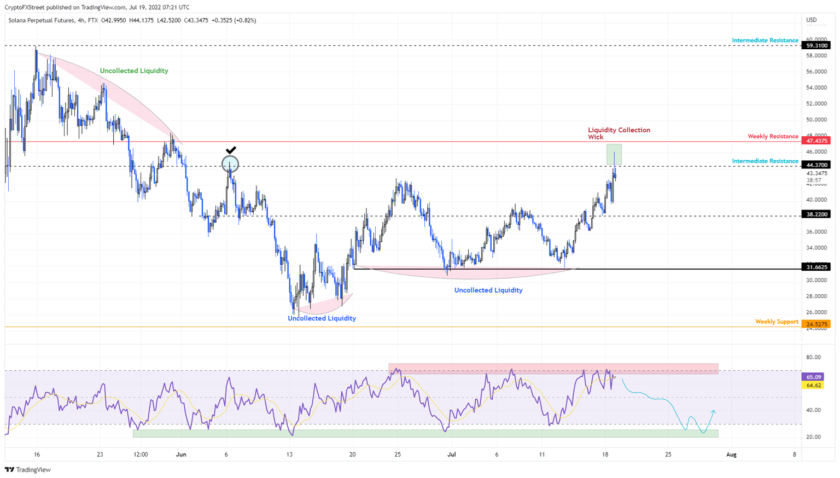
Task: Click the Jul label on the time axis
Action: (x=452, y=454)
